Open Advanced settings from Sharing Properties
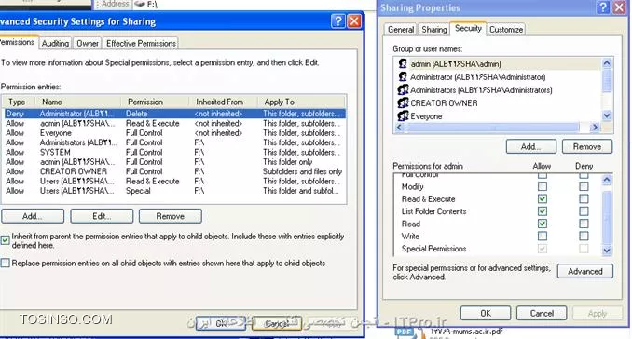The image size is (632, 339). coord(584,271)
